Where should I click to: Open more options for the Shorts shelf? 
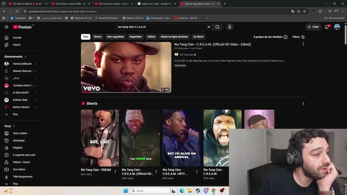[303, 103]
